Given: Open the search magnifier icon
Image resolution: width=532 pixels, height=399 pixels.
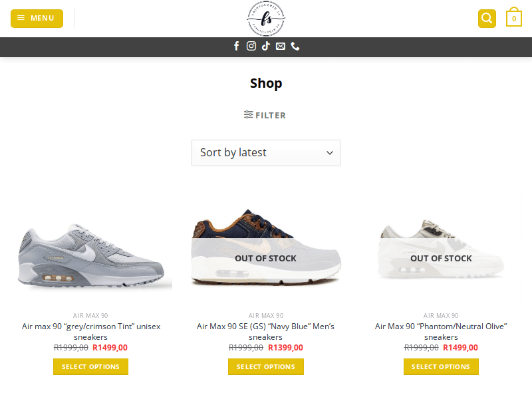Looking at the screenshot, I should (x=487, y=18).
